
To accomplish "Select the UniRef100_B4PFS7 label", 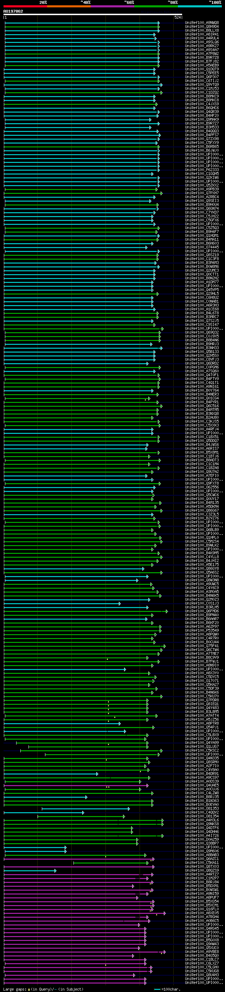I will pyautogui.click(x=202, y=135).
